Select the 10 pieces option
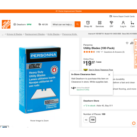Viewport: 137px width, 137px height. 86,120
